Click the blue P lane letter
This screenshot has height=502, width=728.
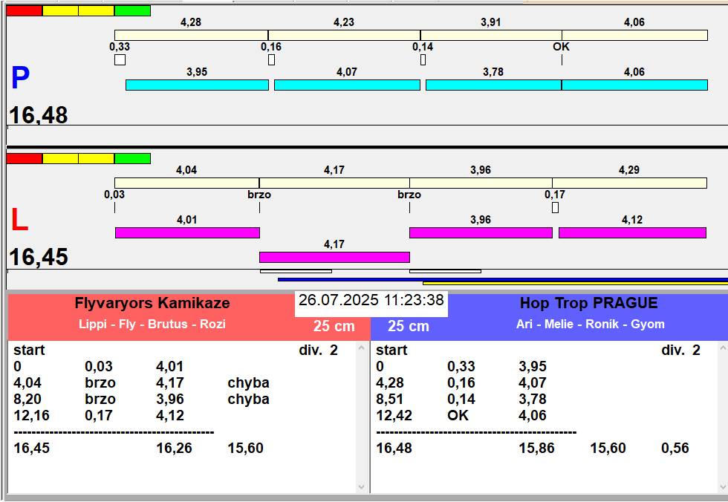20,79
